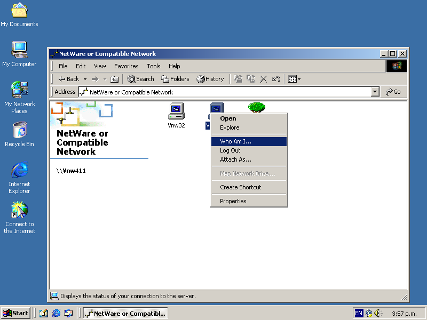Open the Help menu

pos(175,66)
